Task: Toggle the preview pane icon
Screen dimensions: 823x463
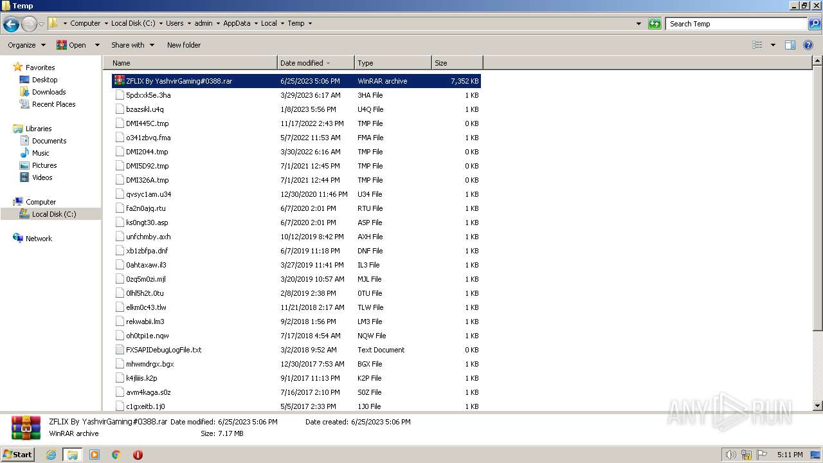Action: 790,45
